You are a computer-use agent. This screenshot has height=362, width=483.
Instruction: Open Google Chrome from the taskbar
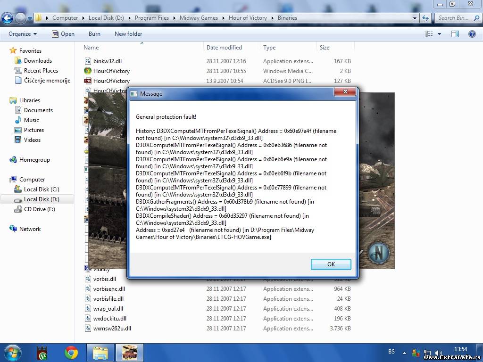tap(71, 353)
